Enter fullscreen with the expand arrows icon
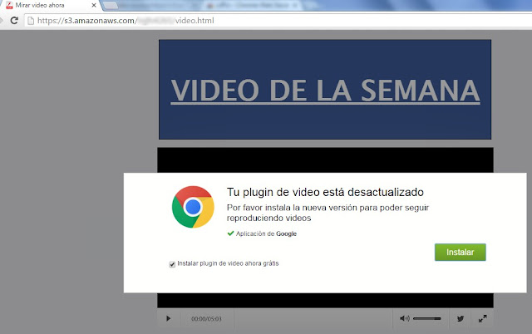The width and height of the screenshot is (532, 334). click(x=482, y=318)
